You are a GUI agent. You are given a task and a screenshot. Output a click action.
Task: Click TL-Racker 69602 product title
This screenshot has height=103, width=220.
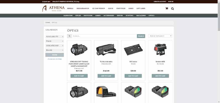[106, 62]
